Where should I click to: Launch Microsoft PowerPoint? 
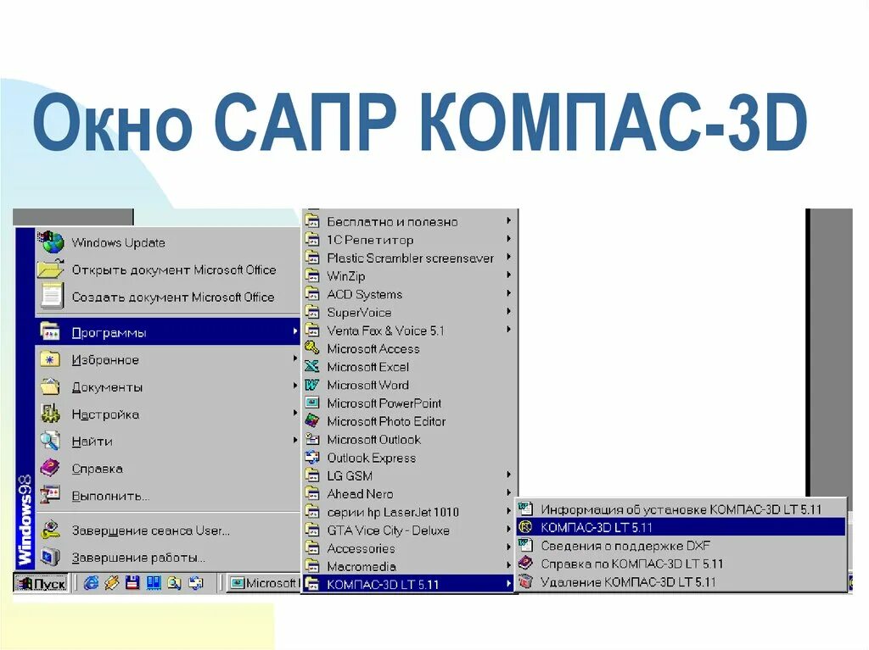(x=408, y=403)
